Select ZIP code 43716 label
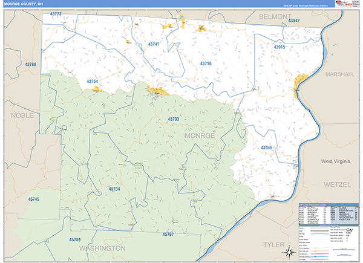363x263 pixels. click(206, 63)
